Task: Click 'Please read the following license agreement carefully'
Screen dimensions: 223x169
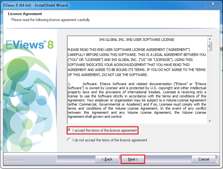Action: coord(51,20)
